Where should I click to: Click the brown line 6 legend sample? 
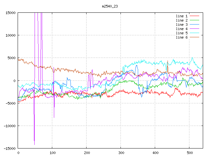(194, 37)
